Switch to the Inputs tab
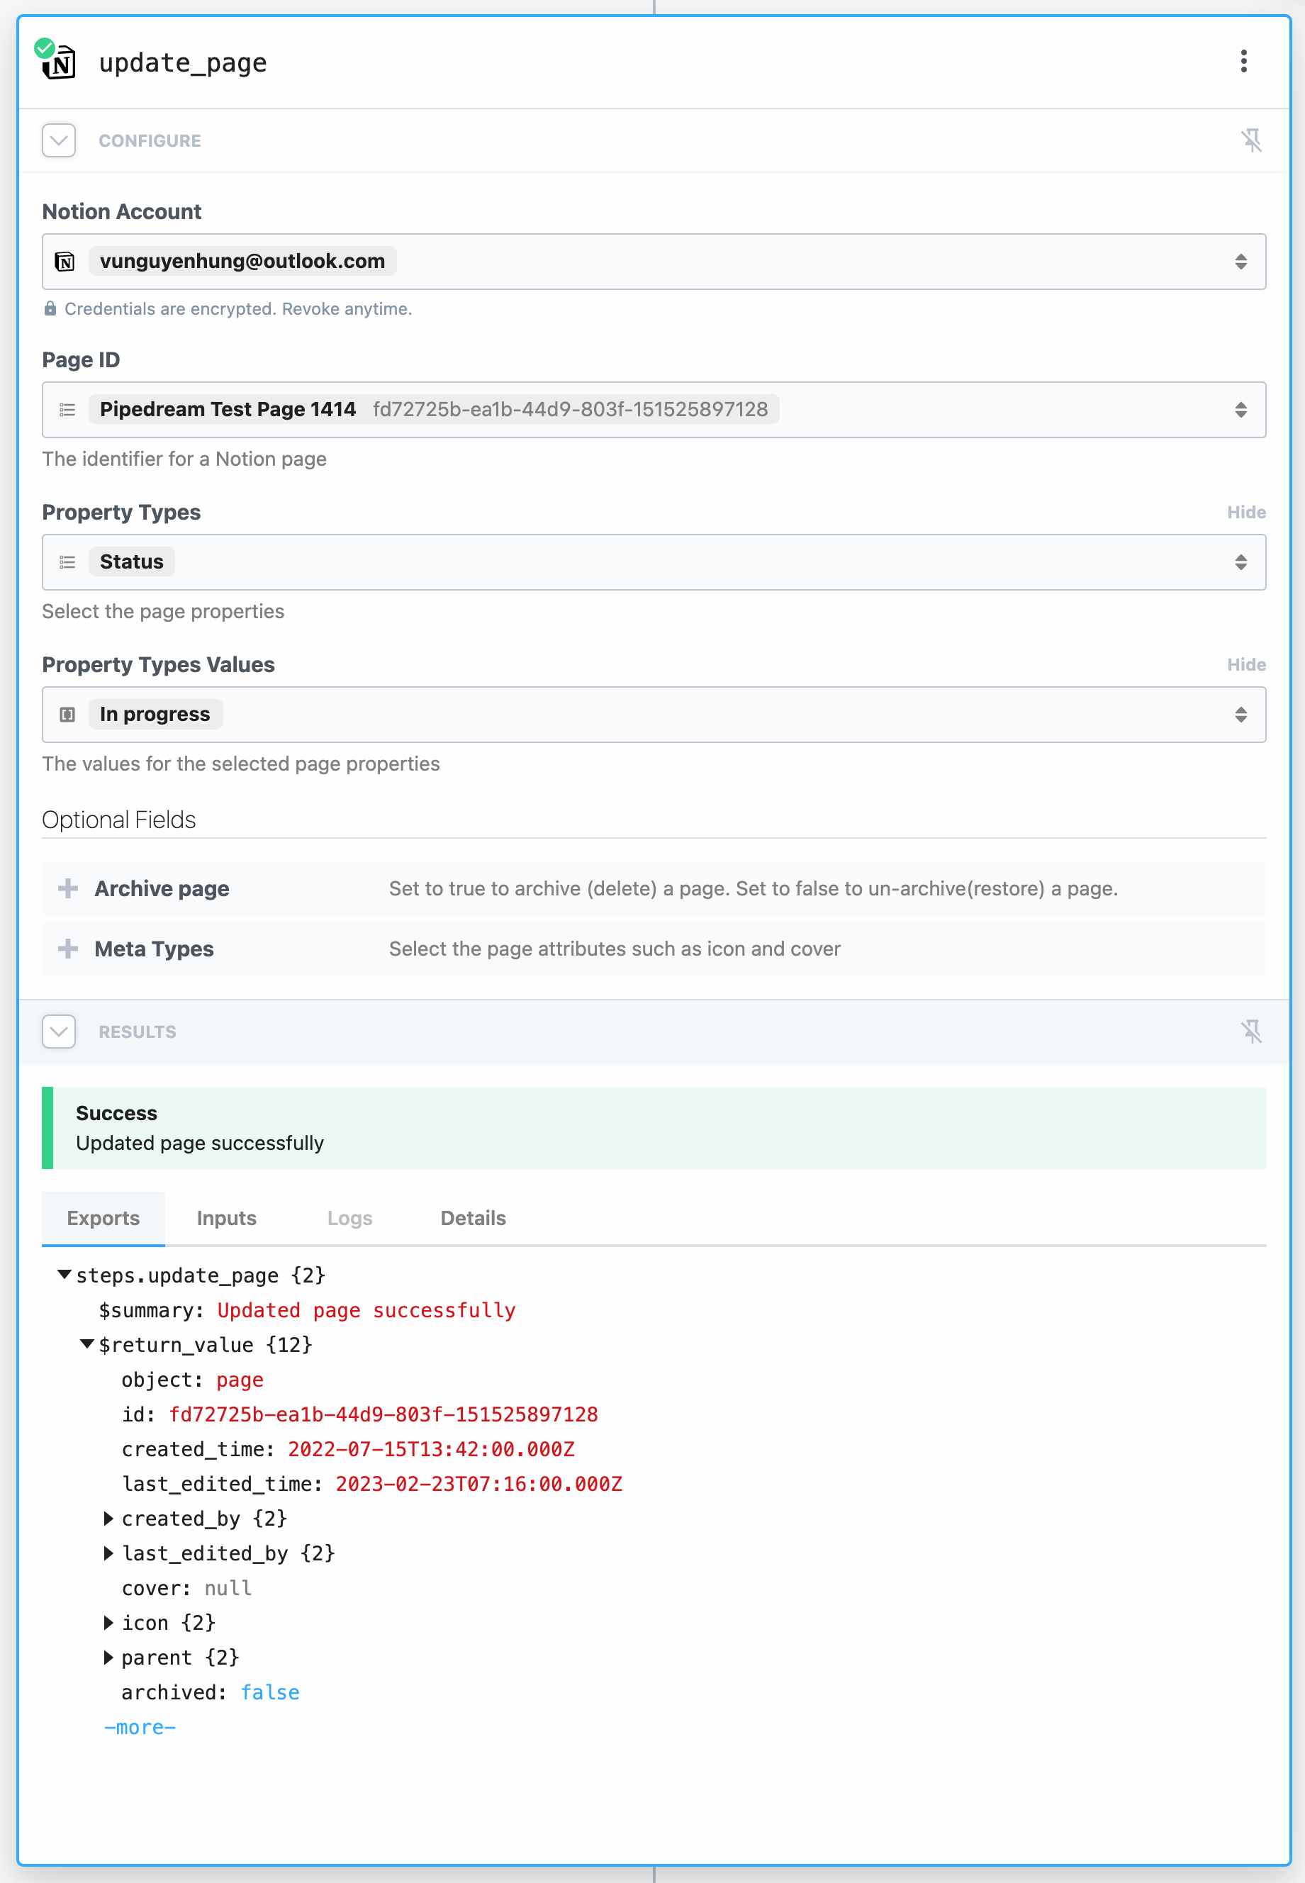 pos(227,1218)
